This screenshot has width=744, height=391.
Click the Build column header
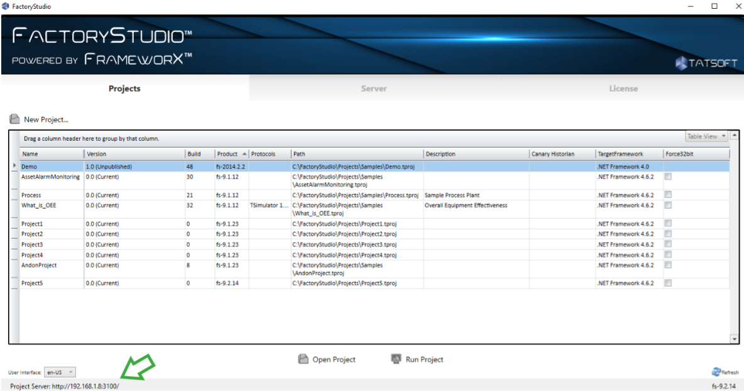(200, 154)
